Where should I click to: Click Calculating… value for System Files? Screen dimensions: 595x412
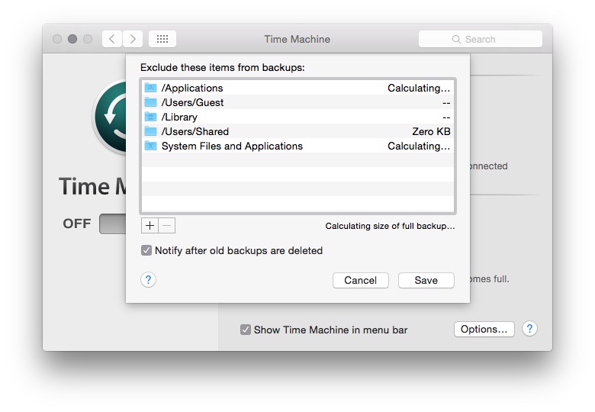419,146
